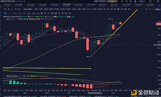Open the single window (单窗口) layout dropdown
The width and height of the screenshot is (161, 97).
pyautogui.click(x=158, y=9)
